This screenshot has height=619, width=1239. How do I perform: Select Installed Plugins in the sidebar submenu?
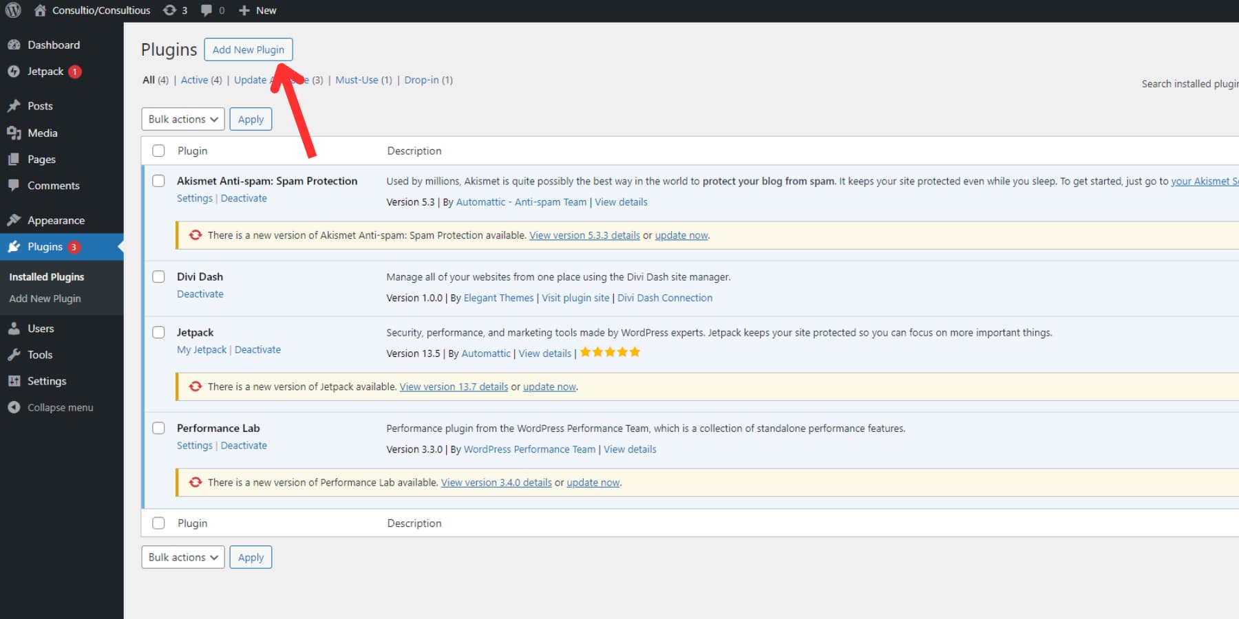point(45,276)
